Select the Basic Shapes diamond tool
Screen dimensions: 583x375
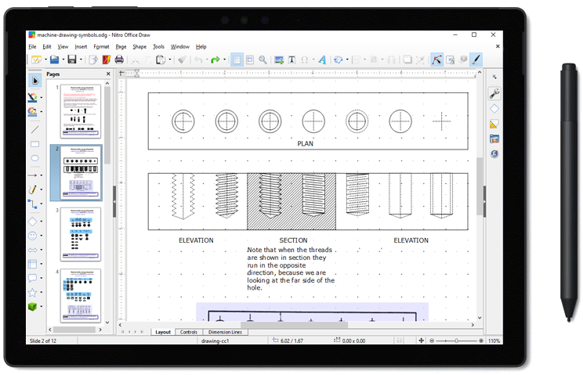click(x=33, y=222)
